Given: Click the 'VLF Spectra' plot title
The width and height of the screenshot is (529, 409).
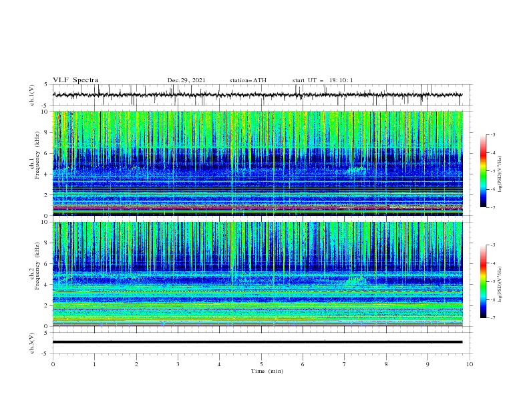Looking at the screenshot, I should 75,80.
